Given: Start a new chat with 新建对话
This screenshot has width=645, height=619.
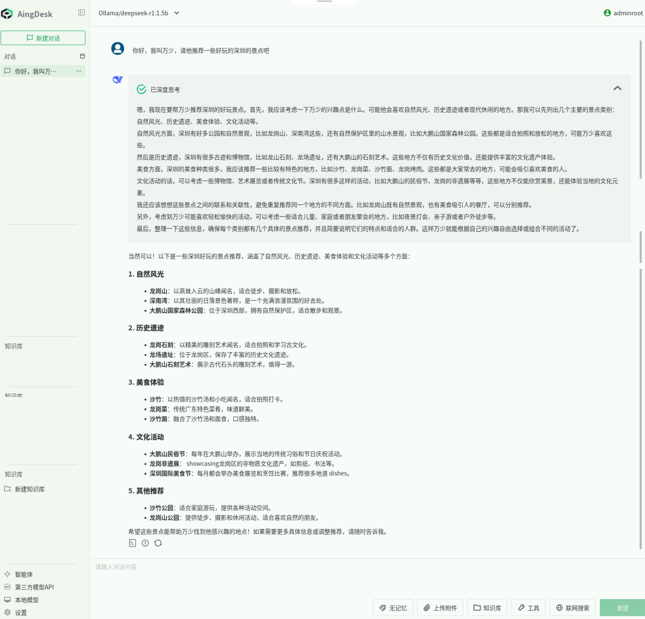Looking at the screenshot, I should pos(43,38).
